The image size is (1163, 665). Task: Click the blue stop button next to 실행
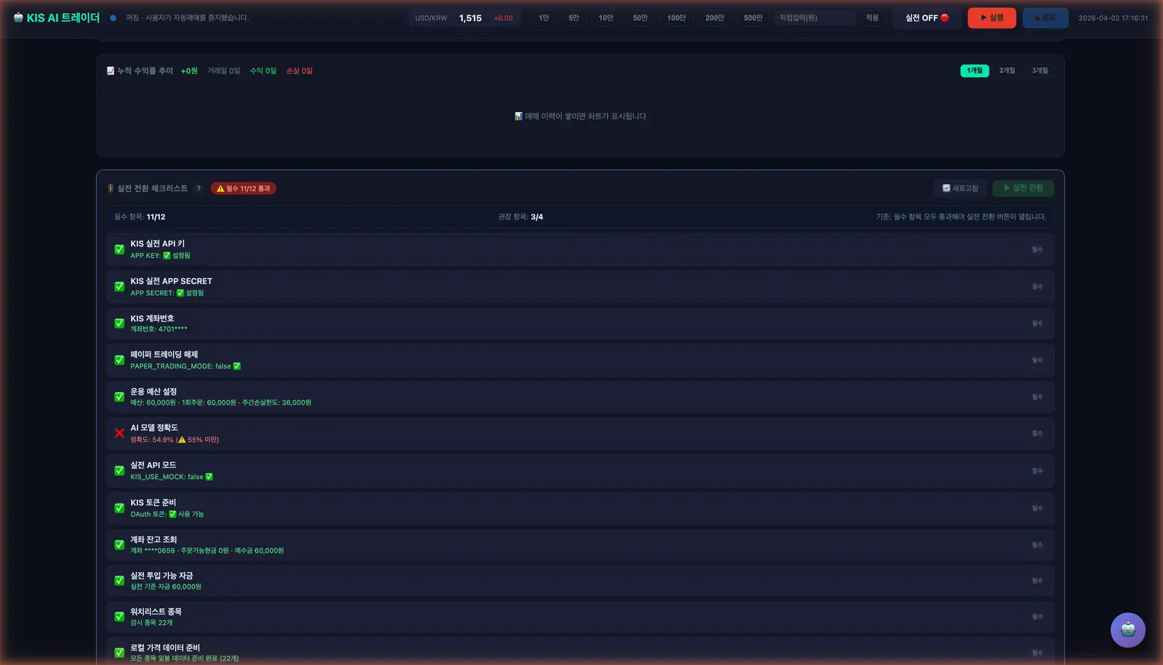(x=1045, y=17)
